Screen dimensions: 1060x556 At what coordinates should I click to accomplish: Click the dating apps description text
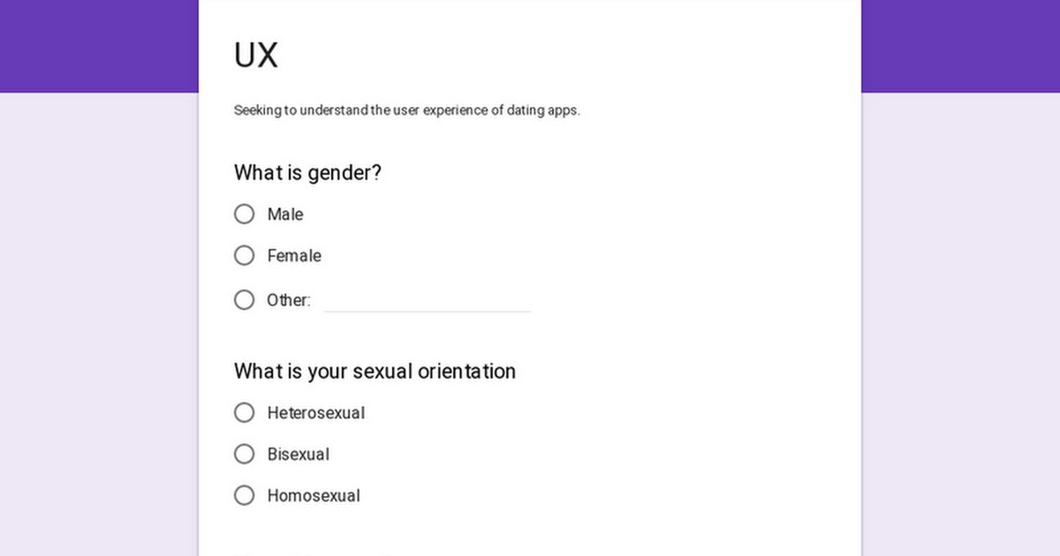(406, 110)
